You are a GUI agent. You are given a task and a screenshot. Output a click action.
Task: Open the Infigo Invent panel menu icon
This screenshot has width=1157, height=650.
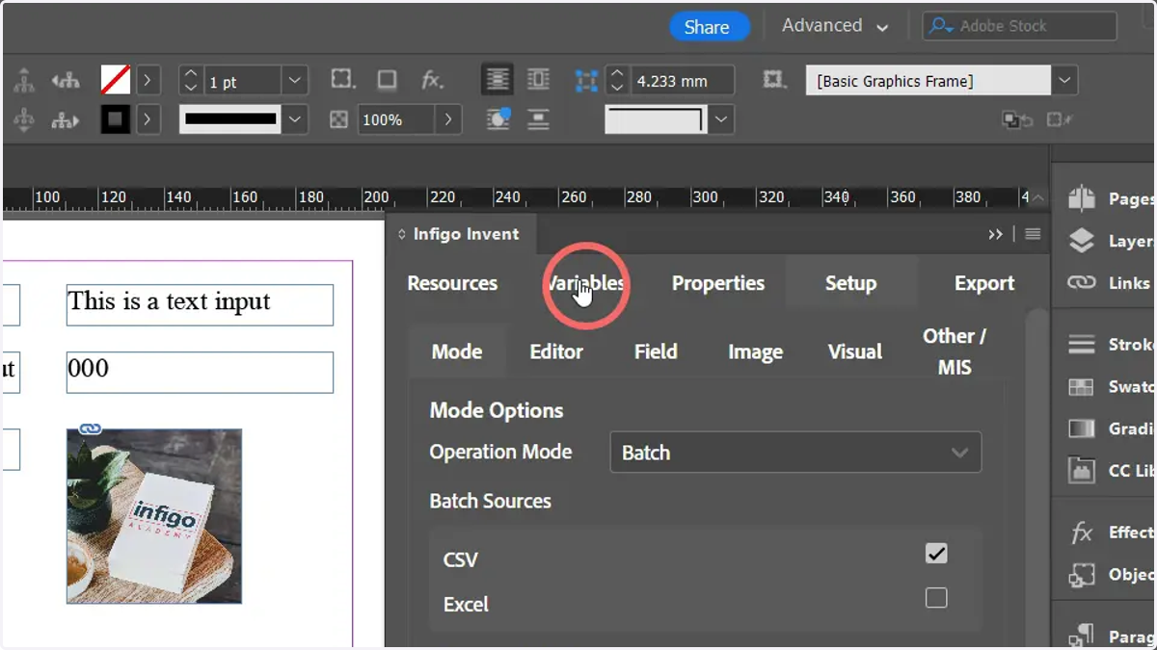pyautogui.click(x=1033, y=234)
